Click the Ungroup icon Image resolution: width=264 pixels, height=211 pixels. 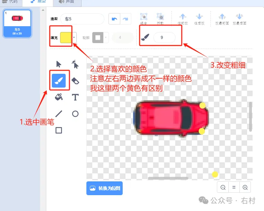[160, 17]
